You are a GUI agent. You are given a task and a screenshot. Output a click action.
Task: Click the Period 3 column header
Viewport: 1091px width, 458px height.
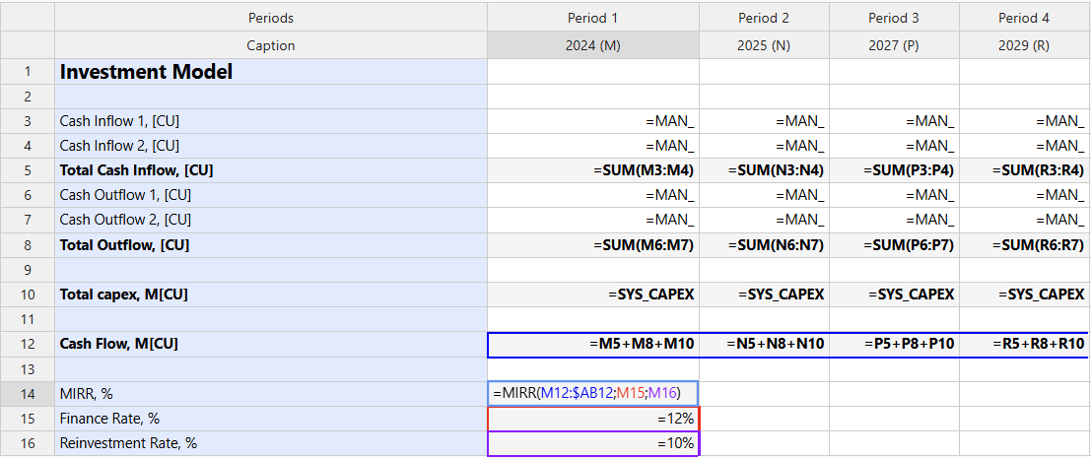894,18
